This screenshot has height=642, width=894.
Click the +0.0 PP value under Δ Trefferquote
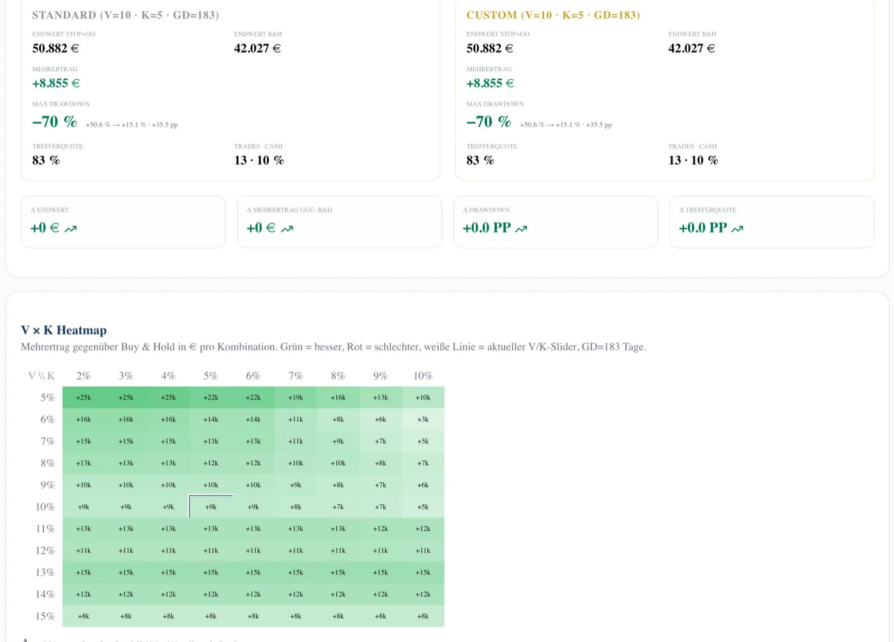703,228
